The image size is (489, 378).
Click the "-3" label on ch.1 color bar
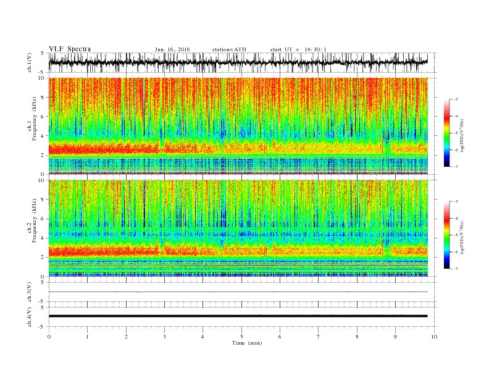(x=455, y=99)
